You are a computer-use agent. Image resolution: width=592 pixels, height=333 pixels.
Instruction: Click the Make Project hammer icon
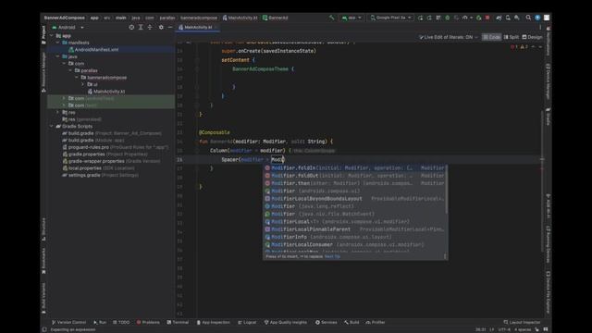point(331,18)
